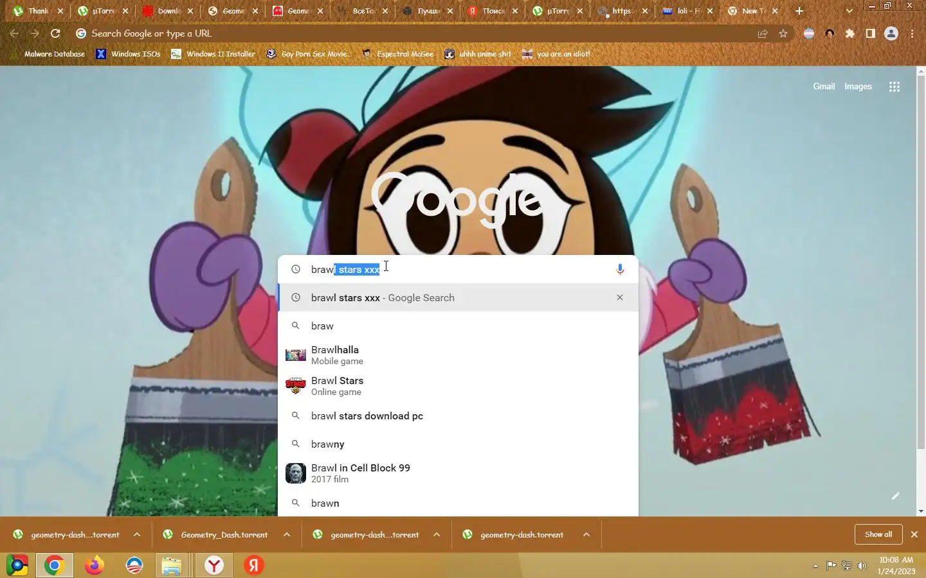Open a new tab with plus button
The image size is (926, 578).
pos(799,11)
